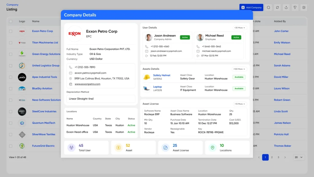Open the filter funnel icon
Viewport: 314px width, 177px height.
click(x=295, y=7)
